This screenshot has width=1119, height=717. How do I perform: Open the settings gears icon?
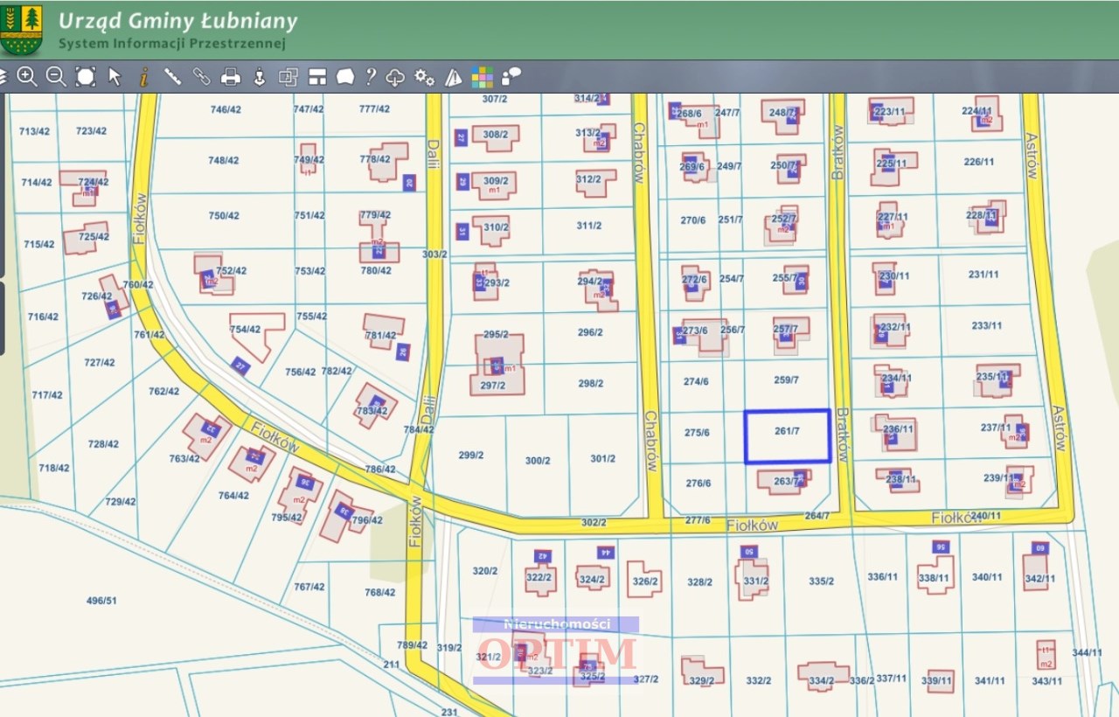click(425, 77)
